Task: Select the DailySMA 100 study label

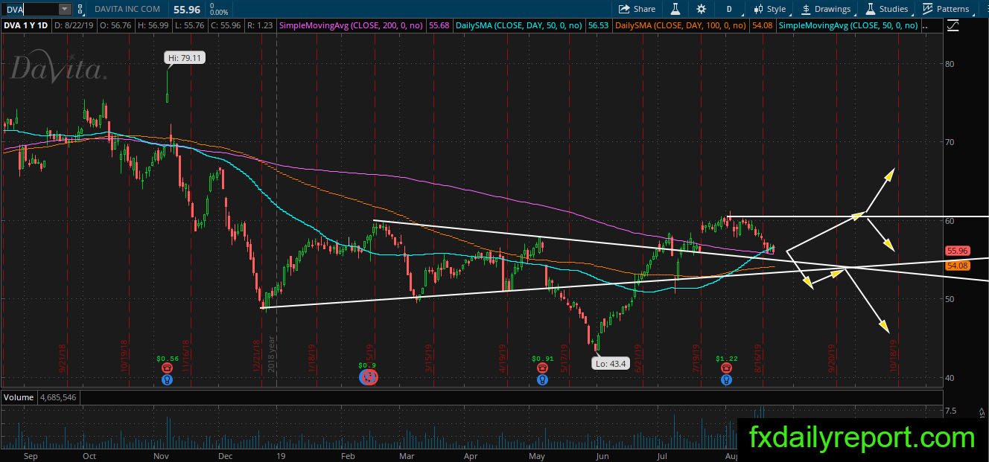Action: (682, 25)
